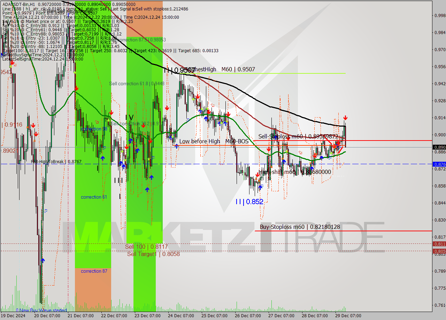The image size is (446, 320).
Task: Select the 28 Dec 07:00 date label
Action: (315, 316)
